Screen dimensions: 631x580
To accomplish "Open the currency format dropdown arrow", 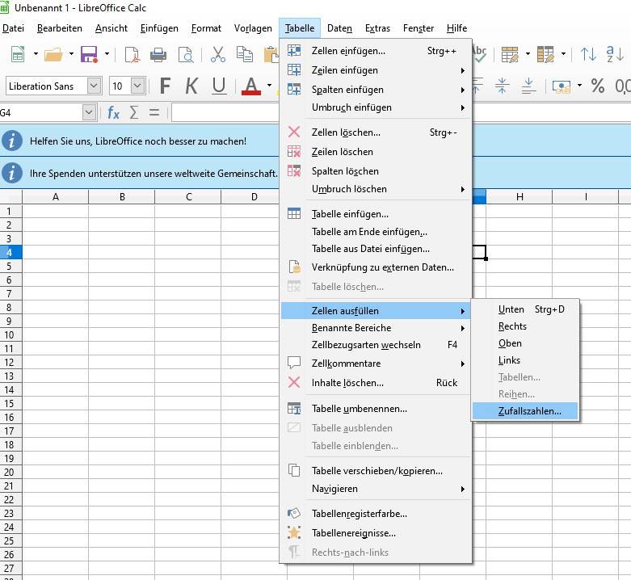I will click(x=579, y=86).
